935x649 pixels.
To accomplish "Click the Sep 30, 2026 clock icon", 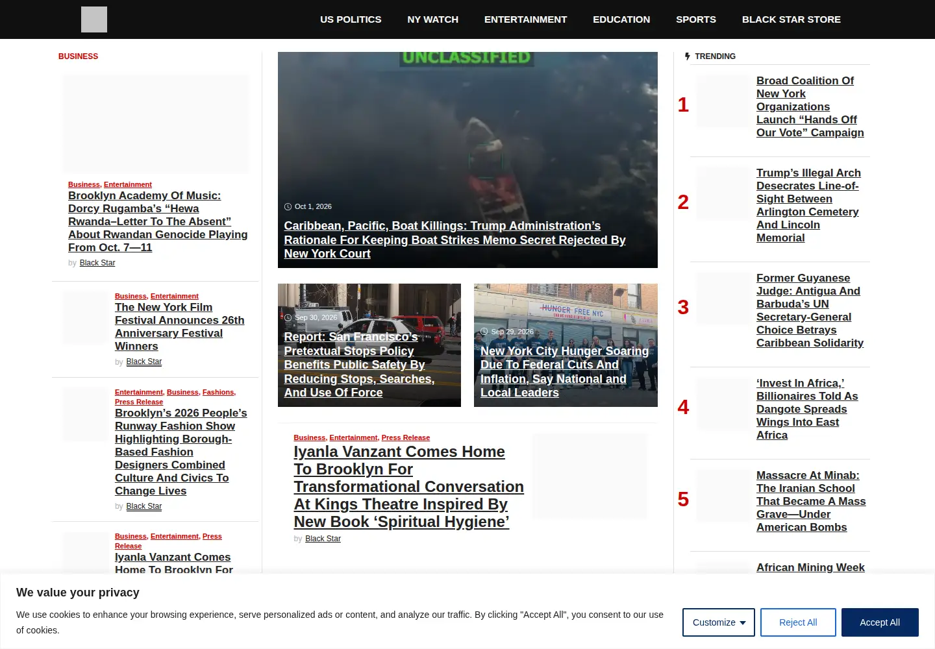I will 288,317.
